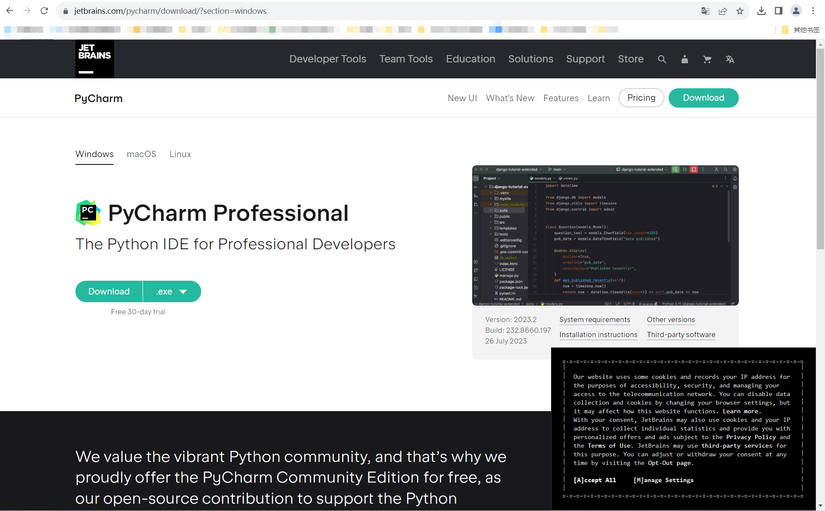Viewport: 825px width, 511px height.
Task: Open System requirements link
Action: [x=595, y=319]
